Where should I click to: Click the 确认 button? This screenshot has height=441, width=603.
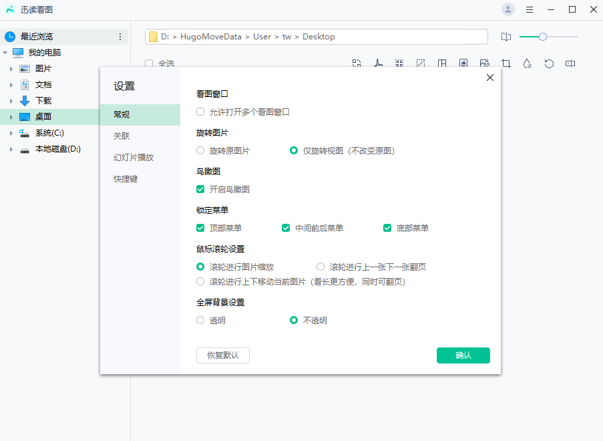(463, 355)
